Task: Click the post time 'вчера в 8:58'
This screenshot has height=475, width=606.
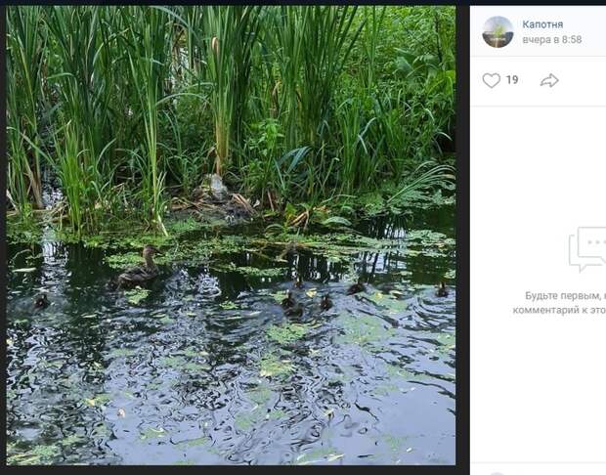Action: (x=552, y=39)
